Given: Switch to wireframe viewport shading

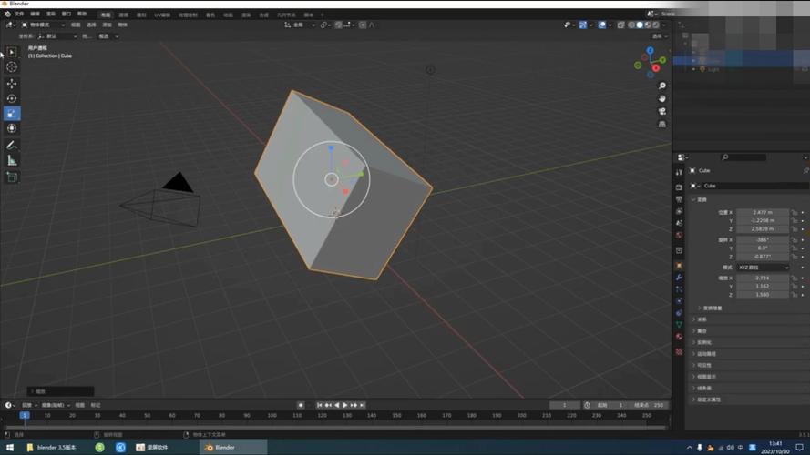Looking at the screenshot, I should (x=631, y=25).
